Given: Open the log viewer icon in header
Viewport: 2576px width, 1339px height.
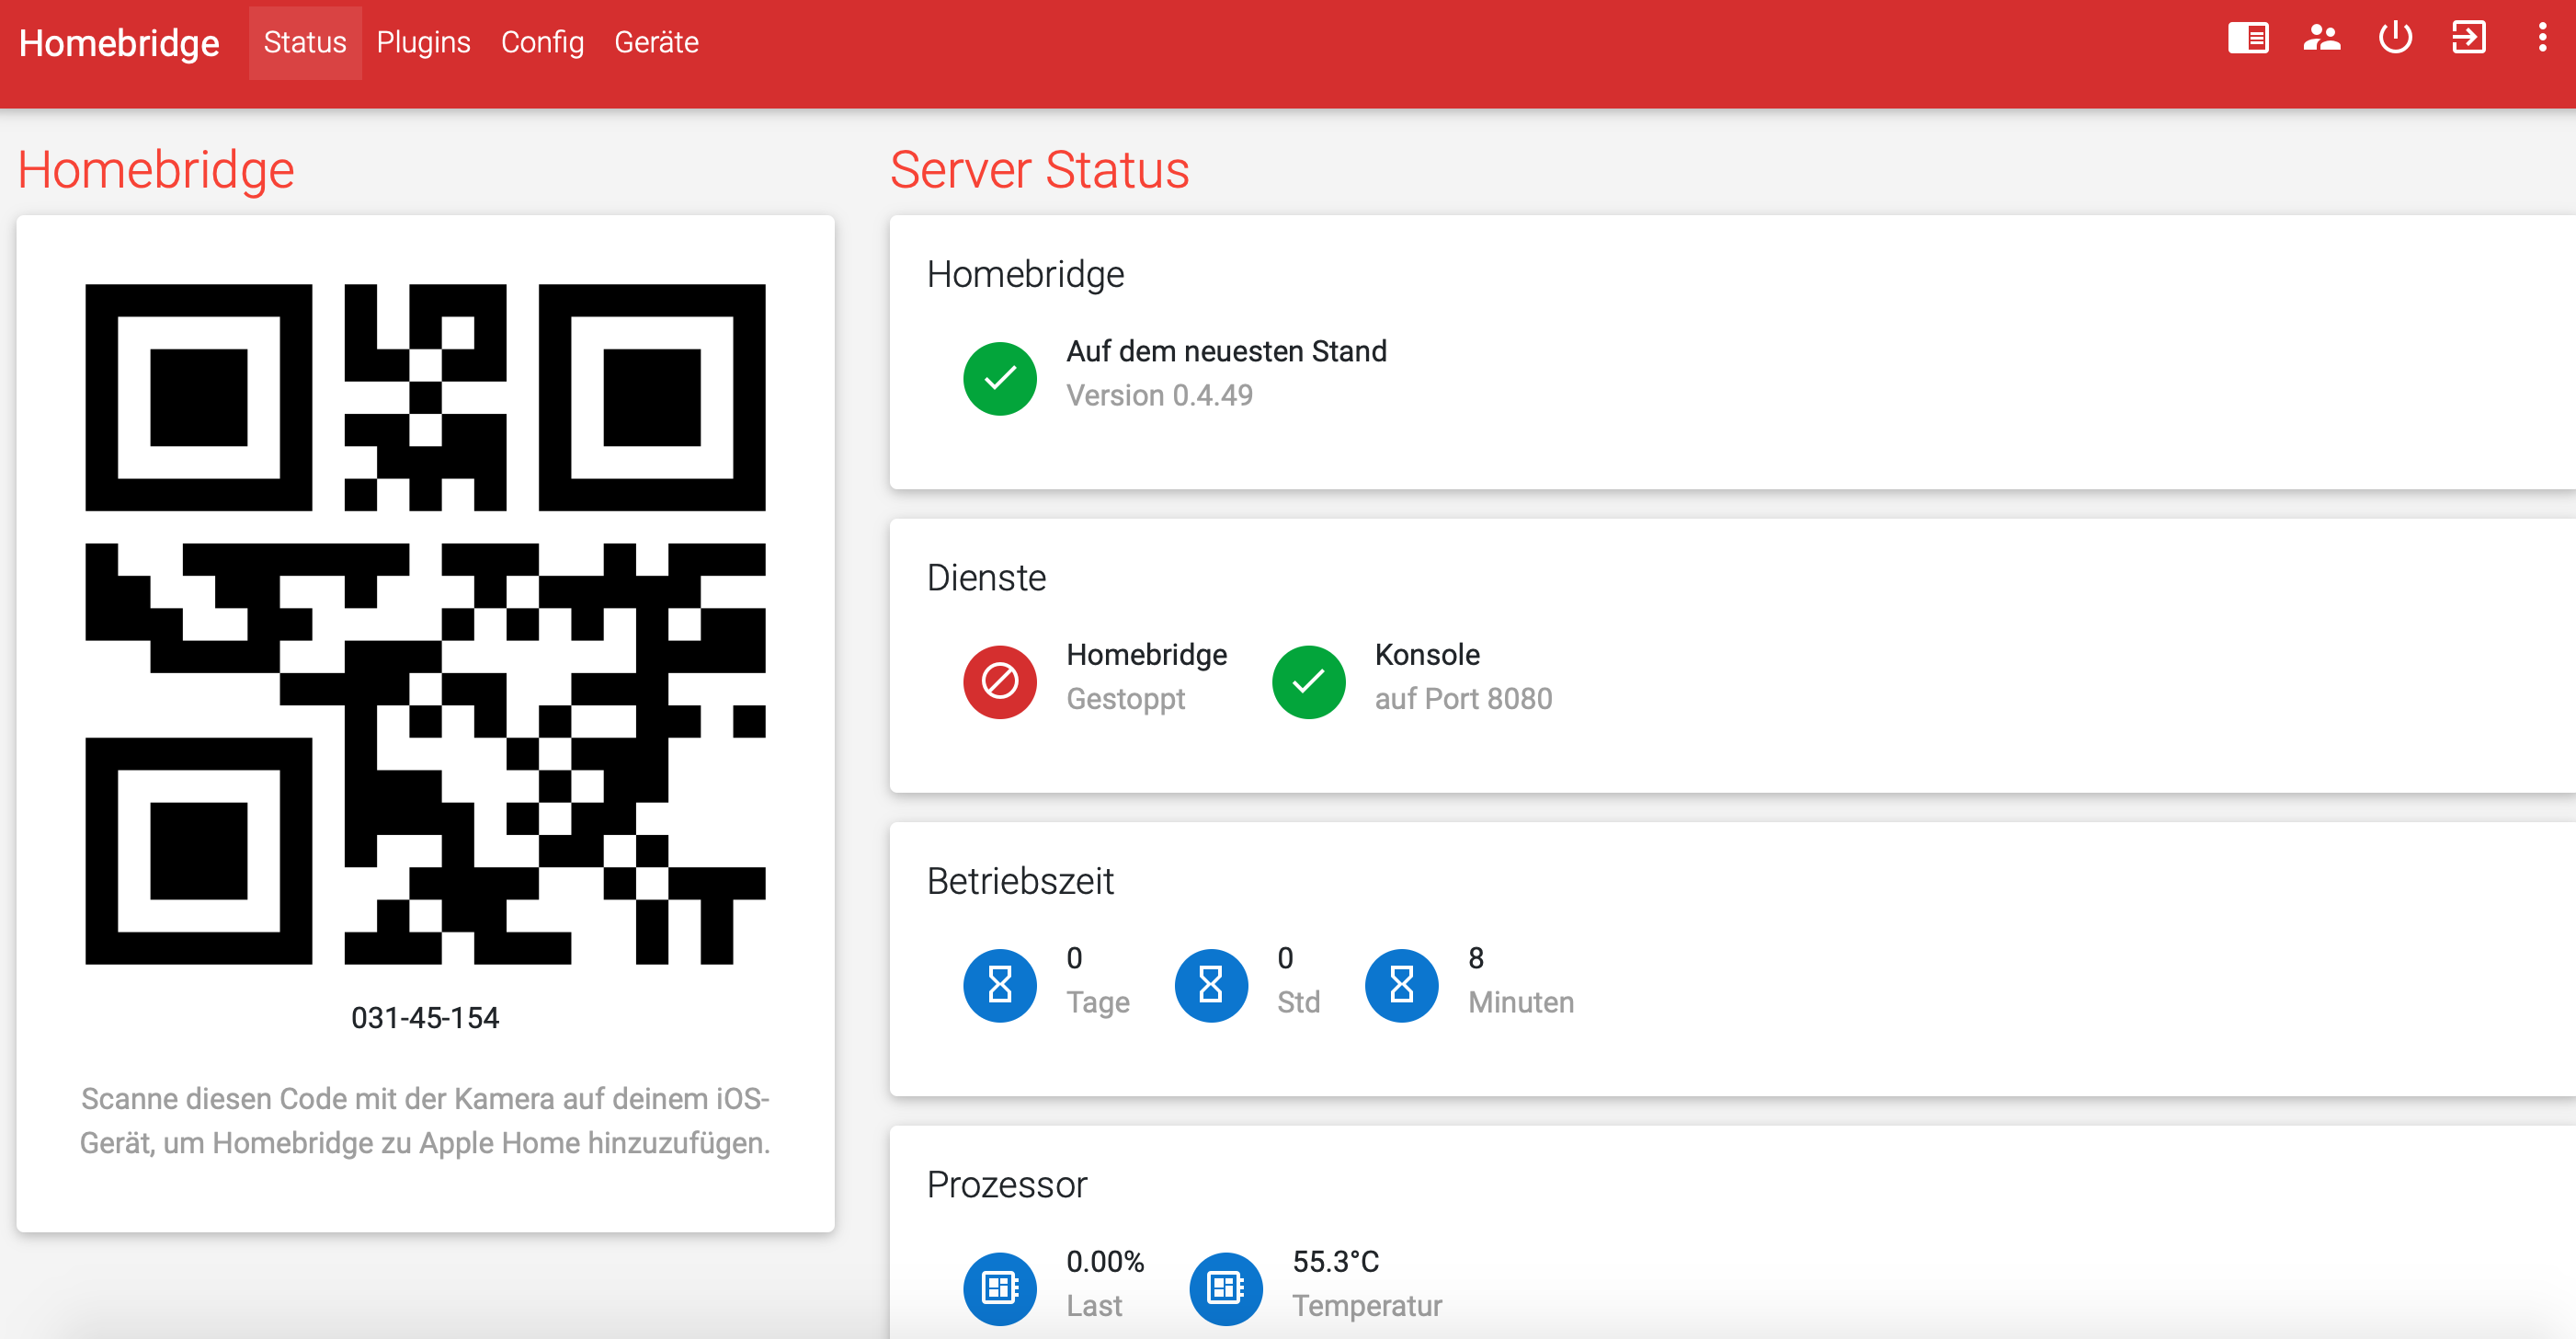Looking at the screenshot, I should point(2247,40).
